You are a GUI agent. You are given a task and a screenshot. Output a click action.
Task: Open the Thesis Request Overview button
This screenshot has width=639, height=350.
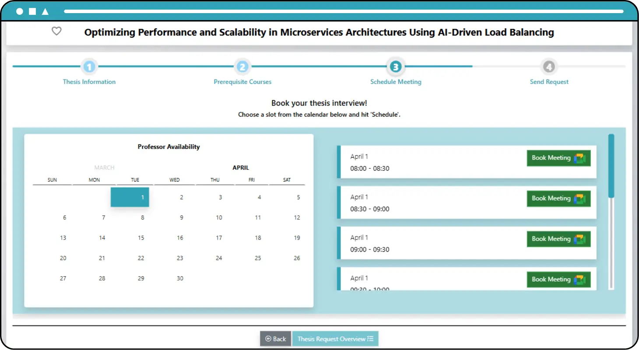335,339
